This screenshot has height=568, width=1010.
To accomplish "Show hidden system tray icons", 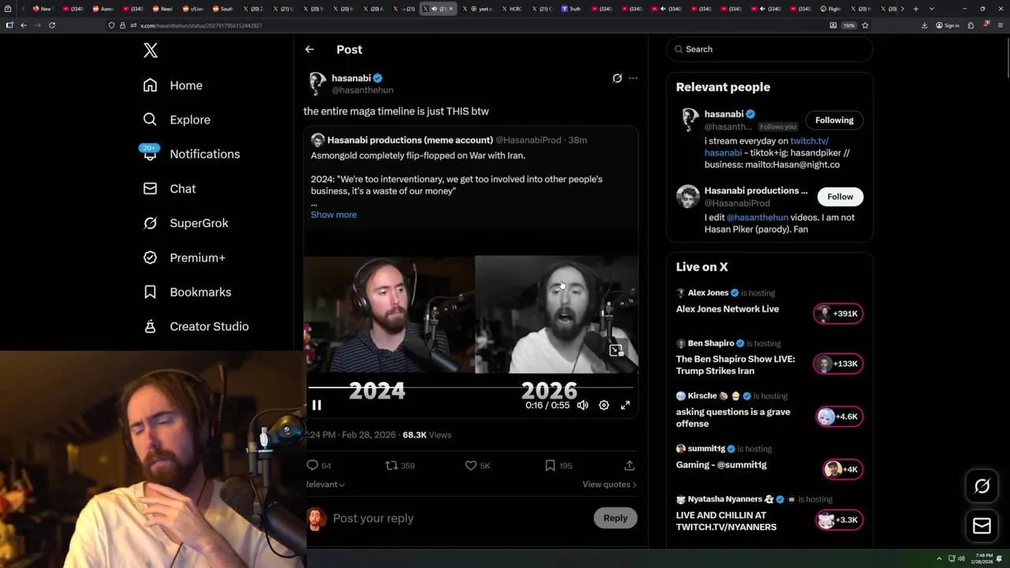I will (x=939, y=559).
